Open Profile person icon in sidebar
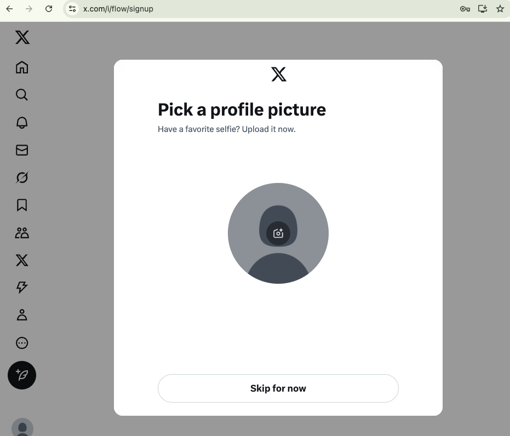Screen dimensions: 510x436 (x=22, y=315)
